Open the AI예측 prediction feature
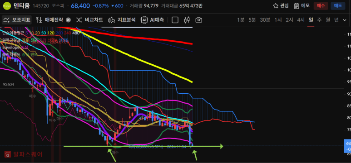This screenshot has width=351, height=163. coord(152,20)
